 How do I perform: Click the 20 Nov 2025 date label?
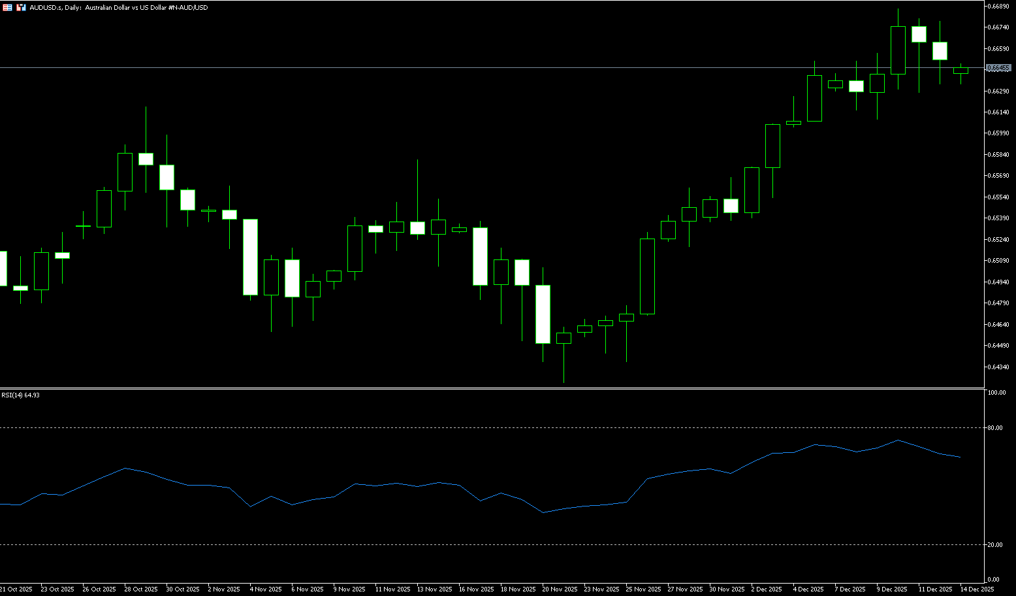560,589
